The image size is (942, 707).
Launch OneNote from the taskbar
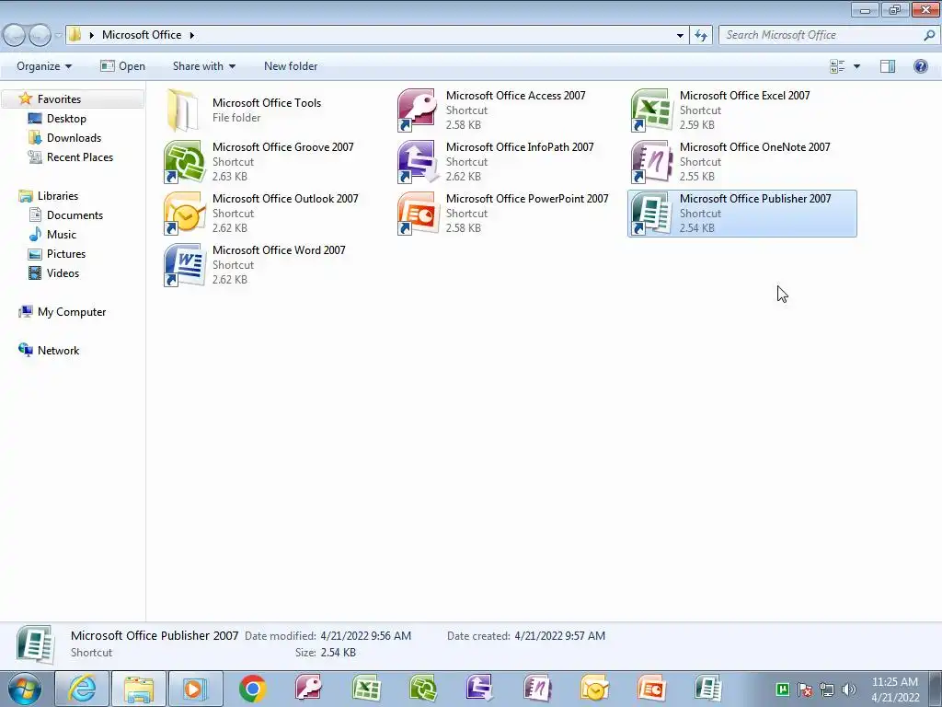point(536,689)
